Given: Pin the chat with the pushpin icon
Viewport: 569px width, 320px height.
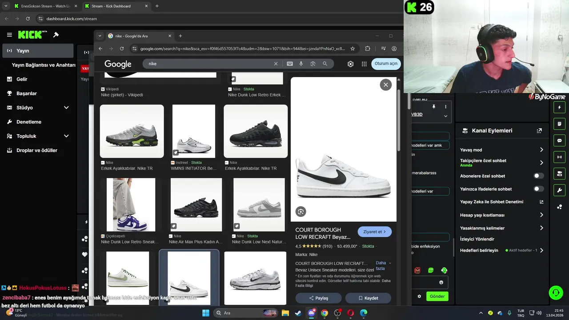Looking at the screenshot, I should [x=434, y=107].
